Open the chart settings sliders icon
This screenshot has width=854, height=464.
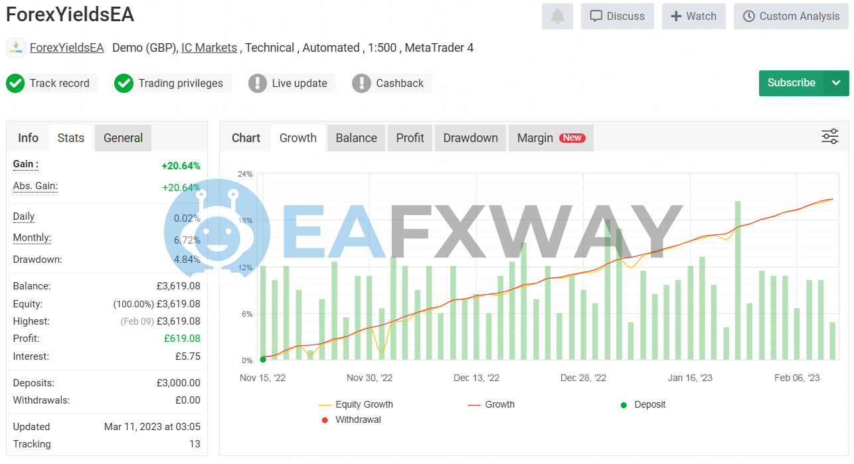point(830,137)
